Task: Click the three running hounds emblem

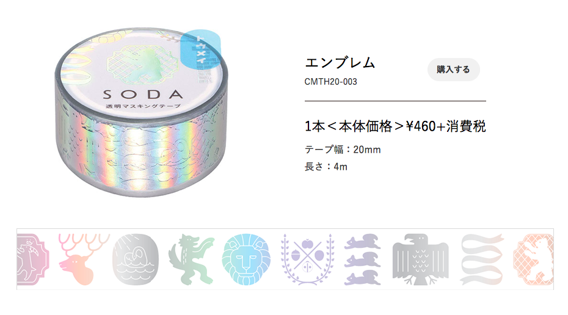Action: (x=363, y=259)
